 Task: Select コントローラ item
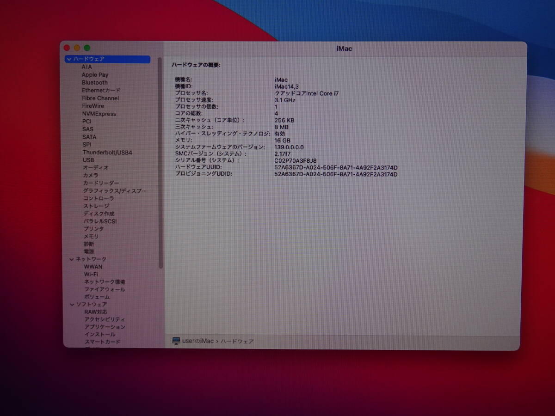(98, 198)
